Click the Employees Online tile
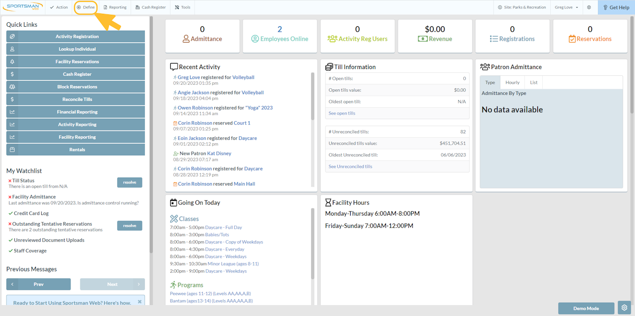635x316 pixels. tap(280, 36)
